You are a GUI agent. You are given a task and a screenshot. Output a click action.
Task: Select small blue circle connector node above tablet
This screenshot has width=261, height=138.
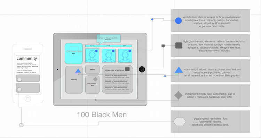(x=152, y=19)
